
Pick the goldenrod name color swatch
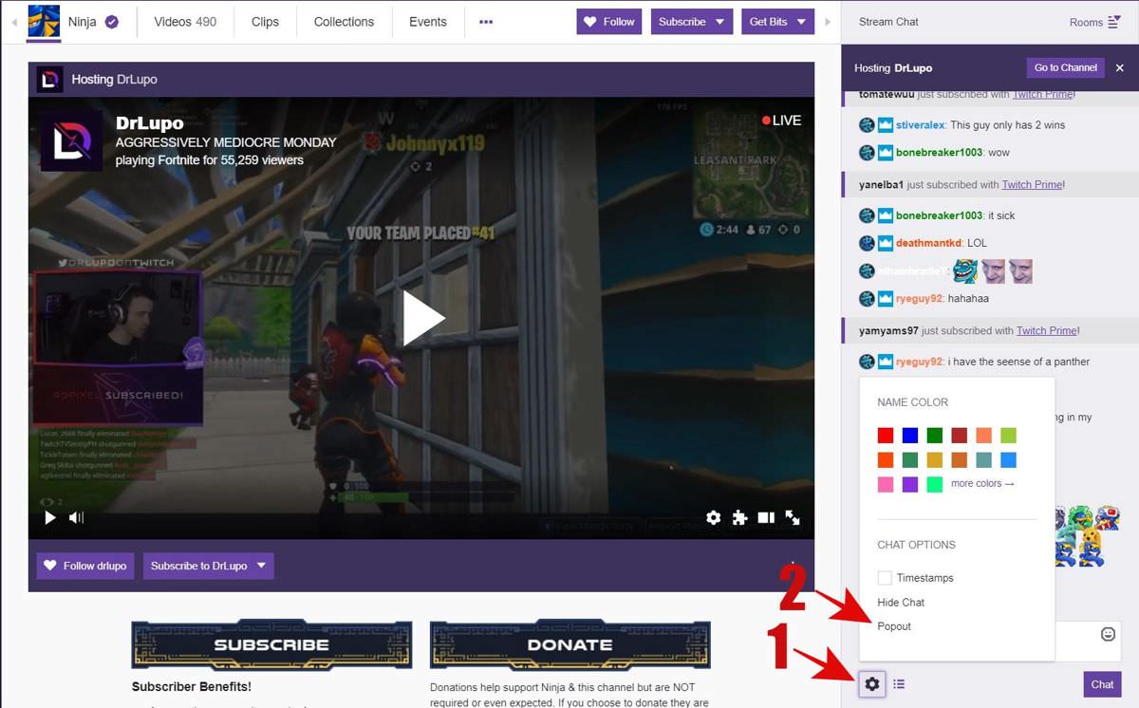click(935, 460)
